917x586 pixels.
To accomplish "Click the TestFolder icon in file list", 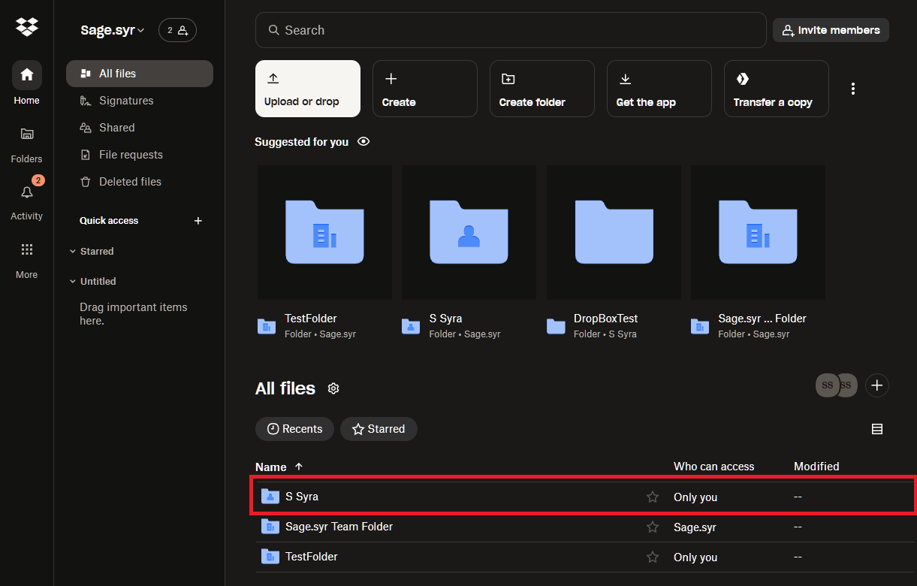I will point(270,557).
